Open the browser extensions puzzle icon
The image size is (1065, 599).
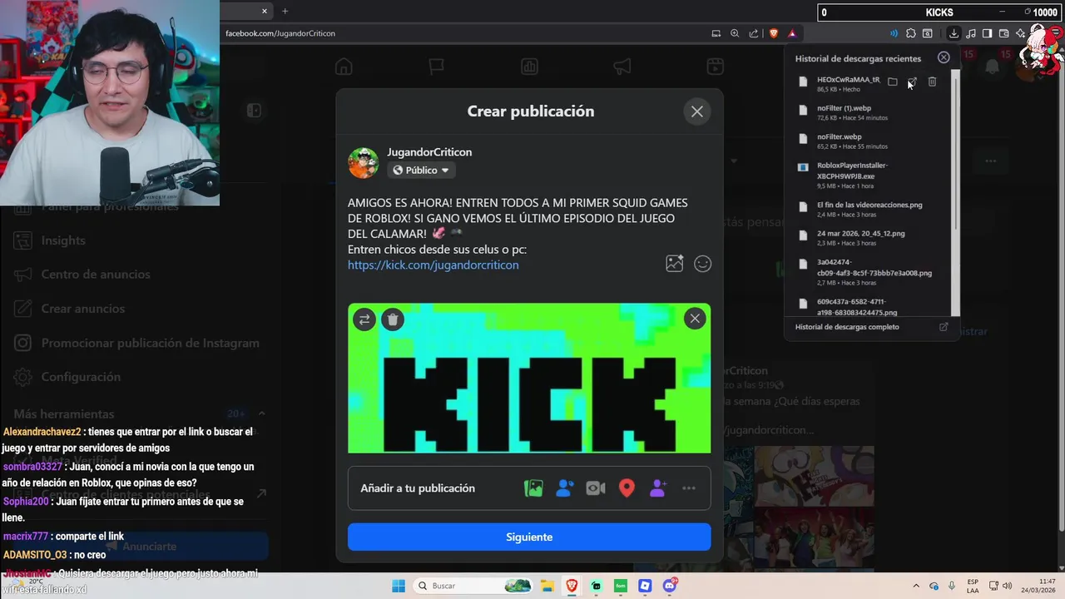tap(910, 33)
